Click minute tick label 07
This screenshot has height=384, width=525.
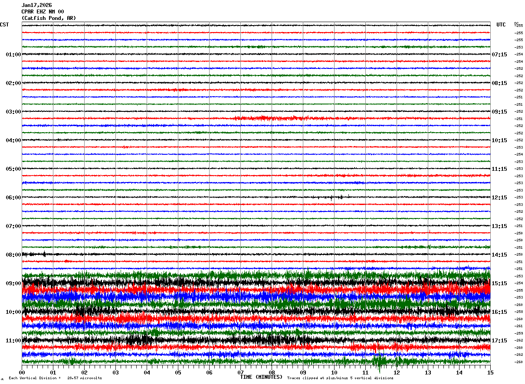click(241, 372)
